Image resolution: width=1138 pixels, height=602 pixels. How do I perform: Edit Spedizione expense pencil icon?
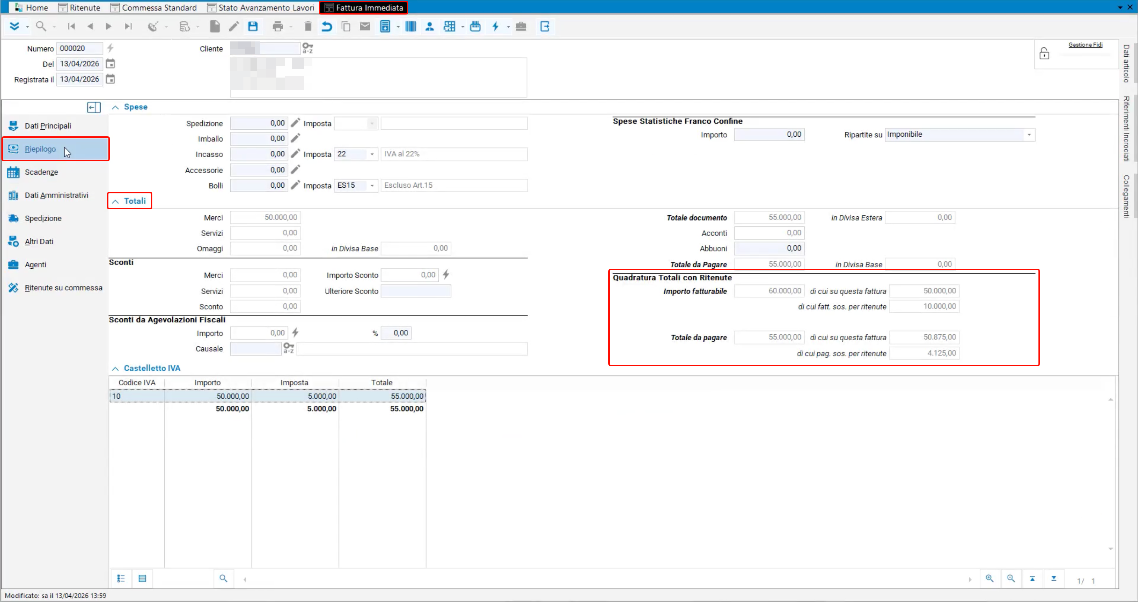pos(295,123)
